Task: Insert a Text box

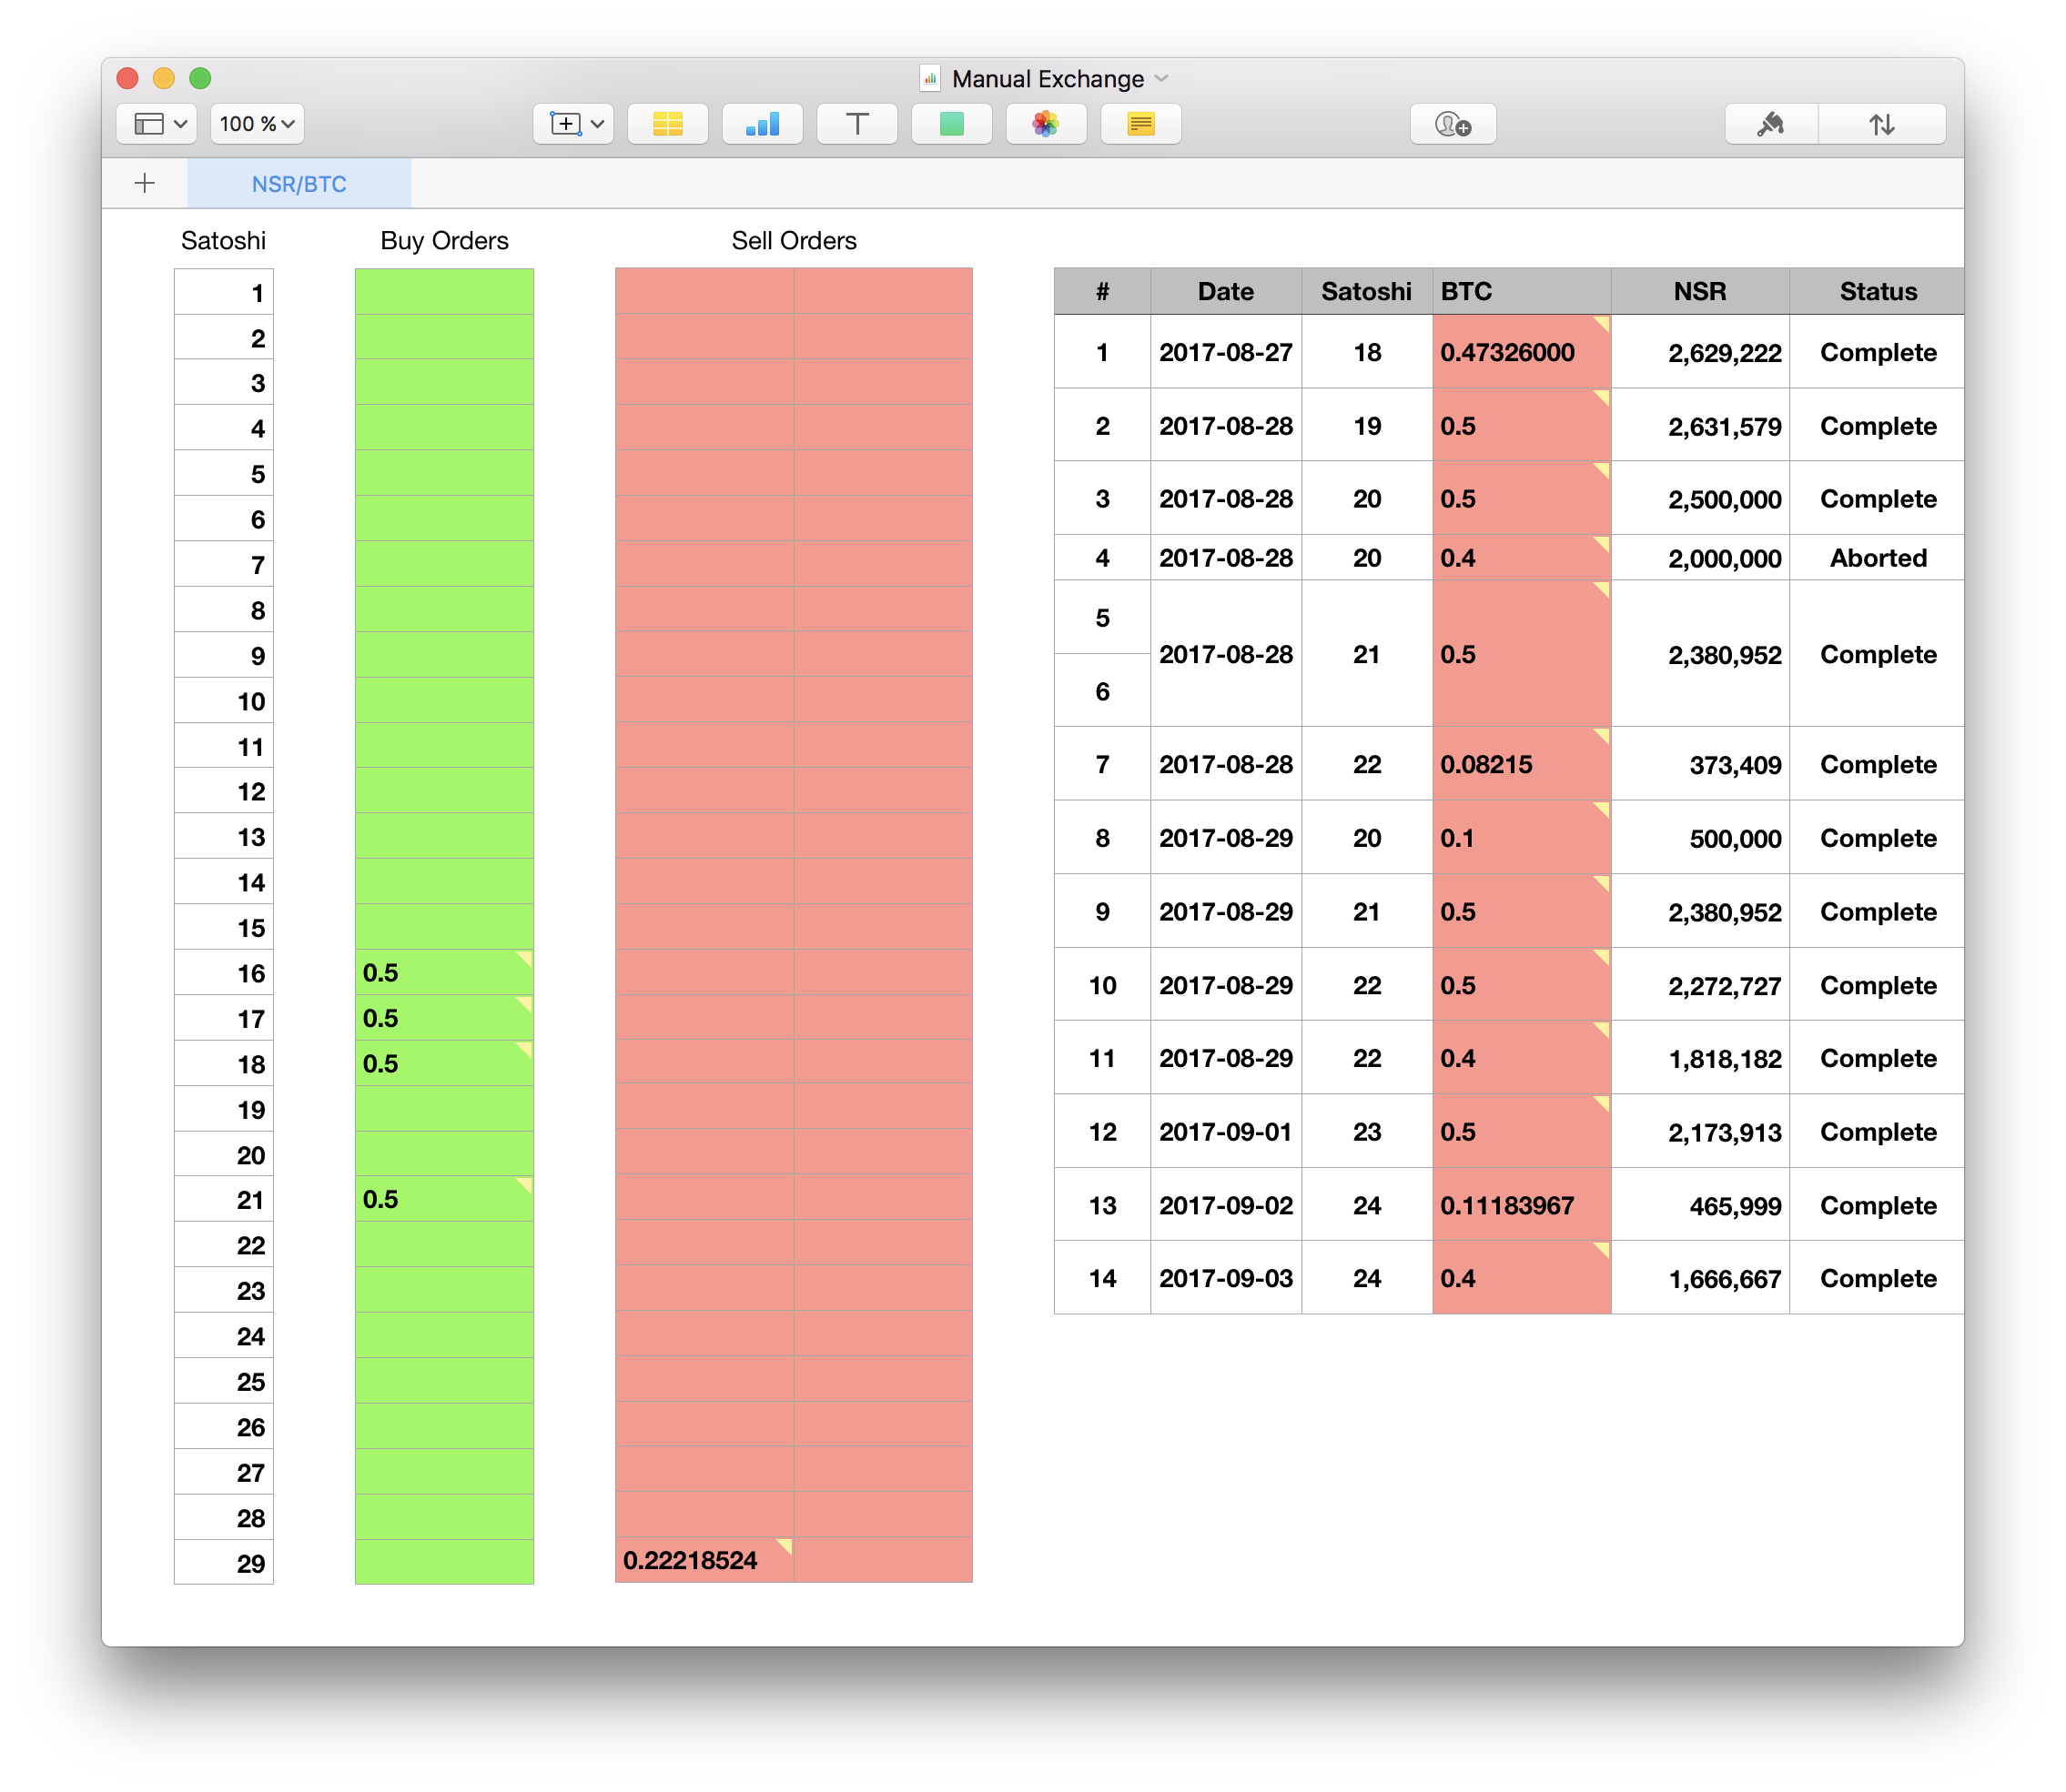Action: tap(857, 124)
